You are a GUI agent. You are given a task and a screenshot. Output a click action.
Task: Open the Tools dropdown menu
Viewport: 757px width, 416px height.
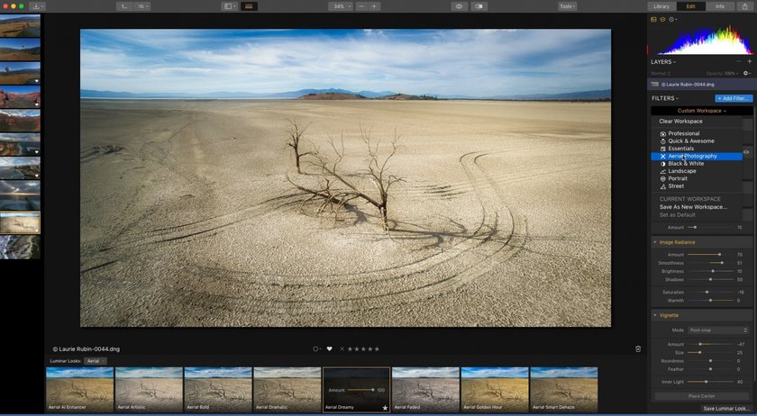click(x=567, y=6)
